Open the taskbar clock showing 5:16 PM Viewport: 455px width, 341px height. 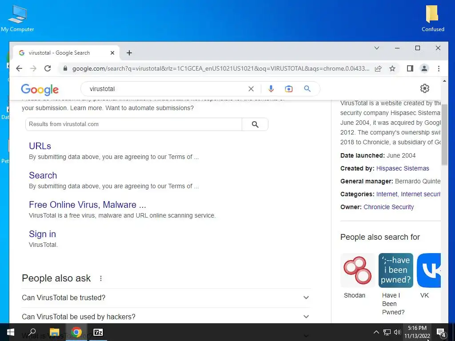click(417, 332)
